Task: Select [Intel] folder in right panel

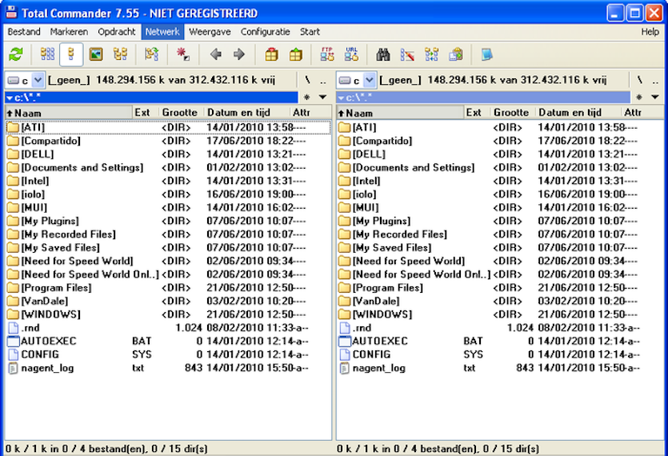Action: [500, 181]
